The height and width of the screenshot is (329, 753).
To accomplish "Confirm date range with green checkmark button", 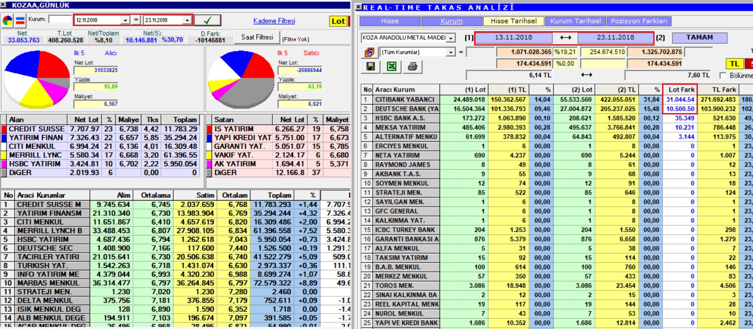I will (208, 20).
